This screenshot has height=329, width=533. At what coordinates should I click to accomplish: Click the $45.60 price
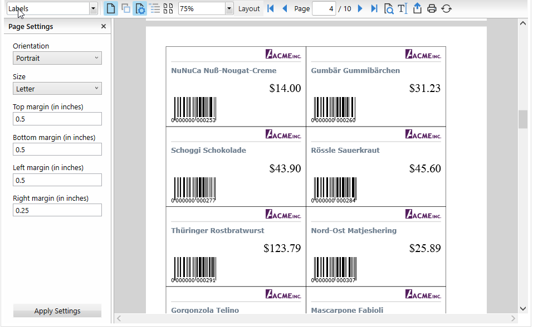(424, 168)
